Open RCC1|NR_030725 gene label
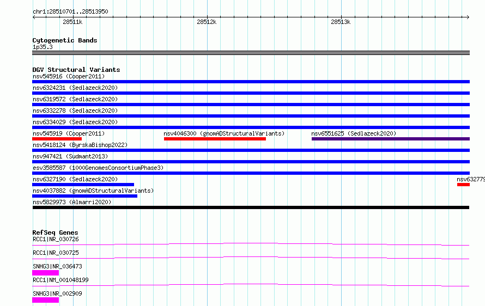The image size is (485, 306). [x=56, y=253]
